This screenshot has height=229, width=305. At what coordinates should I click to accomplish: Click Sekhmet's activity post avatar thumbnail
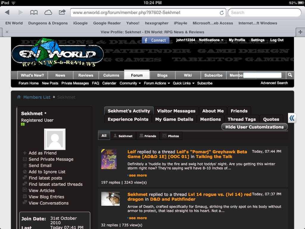tap(111, 199)
